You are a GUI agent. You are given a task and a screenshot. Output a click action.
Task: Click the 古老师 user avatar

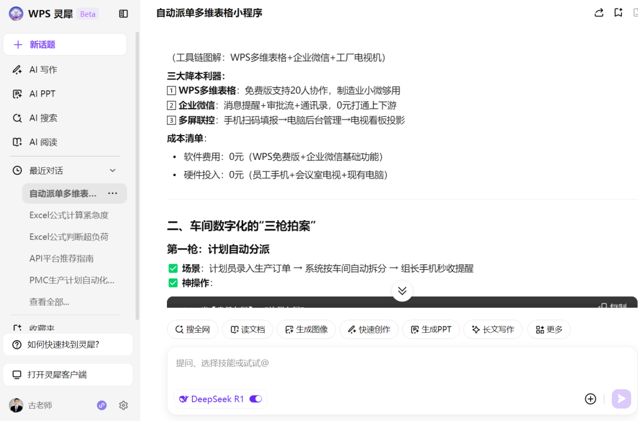coord(16,405)
